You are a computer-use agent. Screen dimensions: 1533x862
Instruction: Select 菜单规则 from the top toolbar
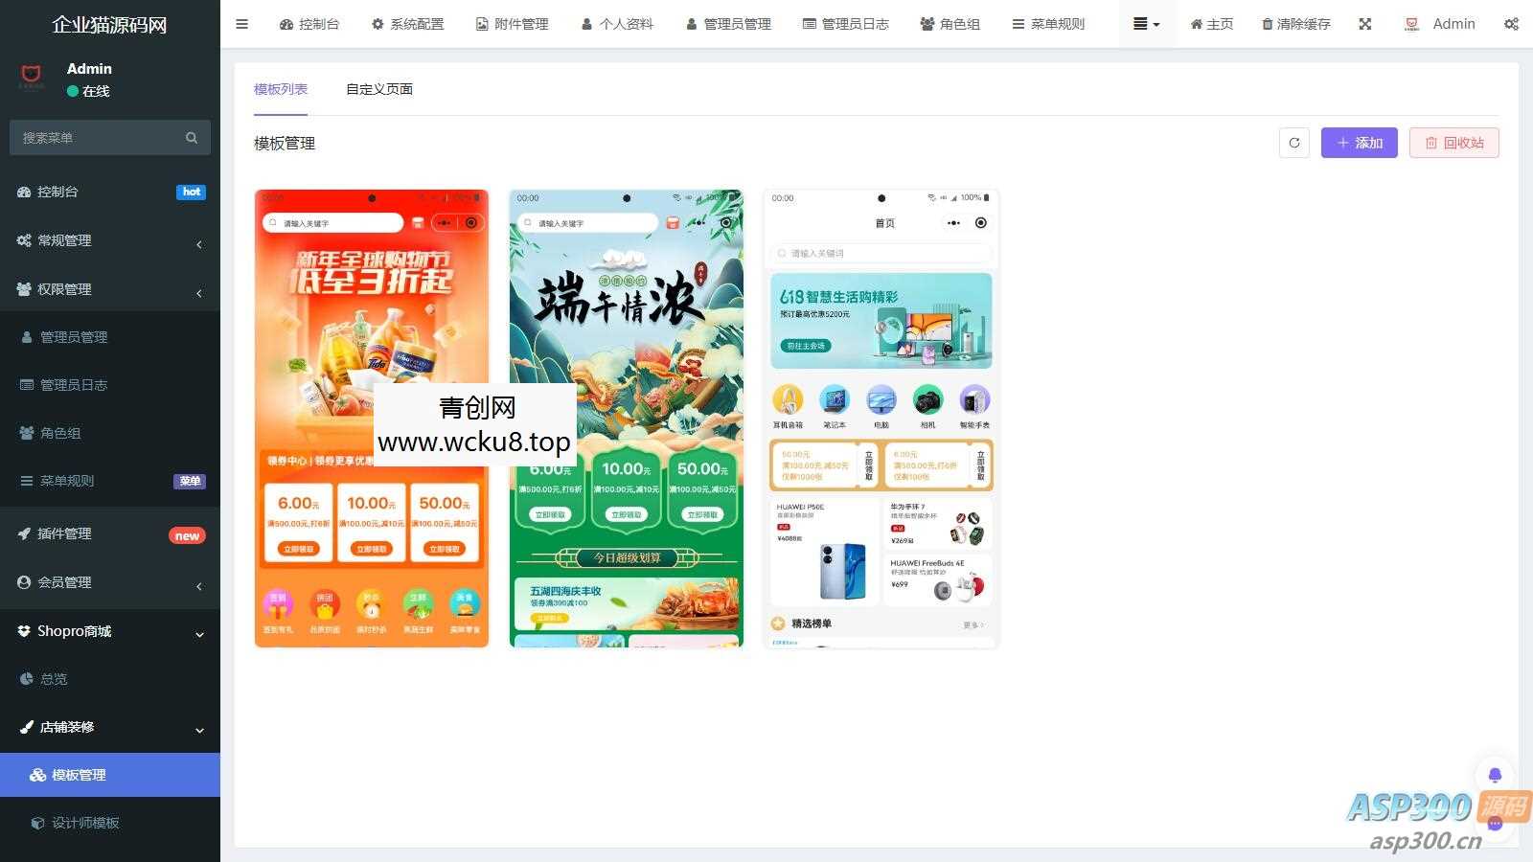pos(1048,24)
